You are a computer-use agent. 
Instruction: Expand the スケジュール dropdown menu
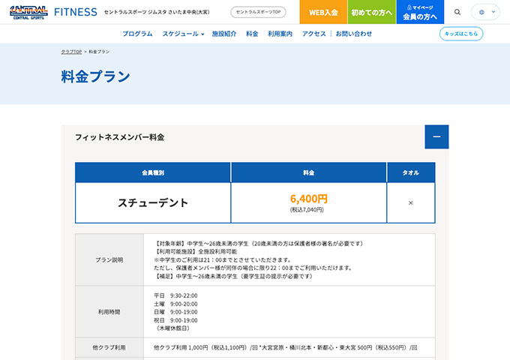click(183, 34)
